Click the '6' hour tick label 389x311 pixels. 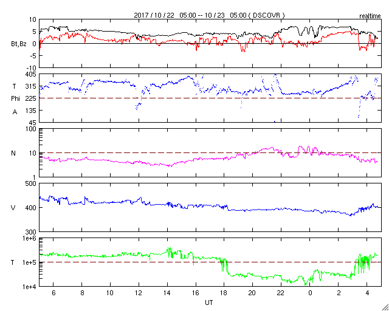coord(53,293)
